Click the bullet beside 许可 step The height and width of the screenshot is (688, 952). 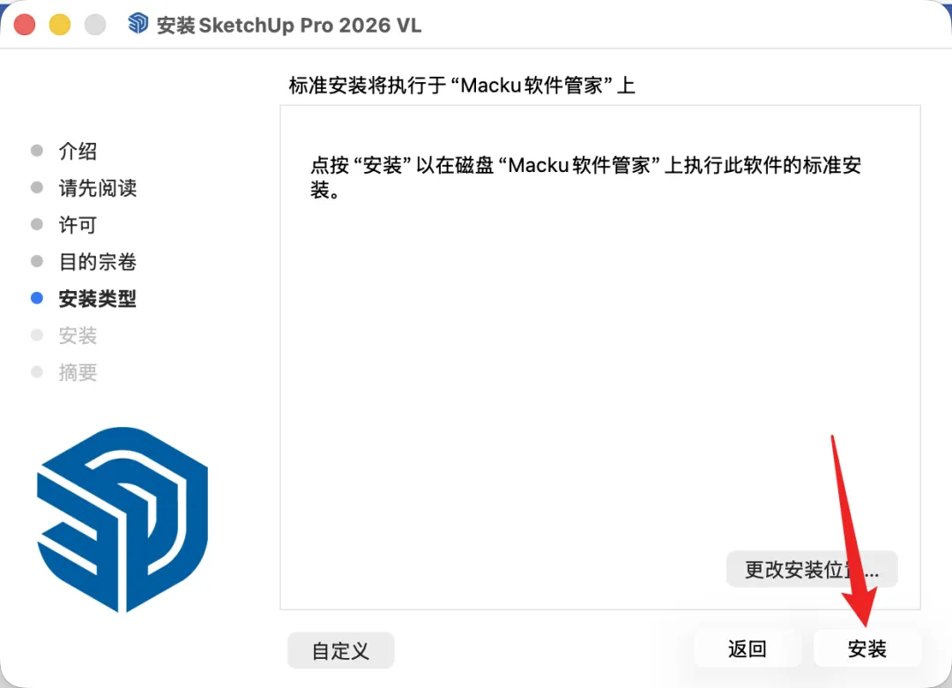click(x=37, y=225)
